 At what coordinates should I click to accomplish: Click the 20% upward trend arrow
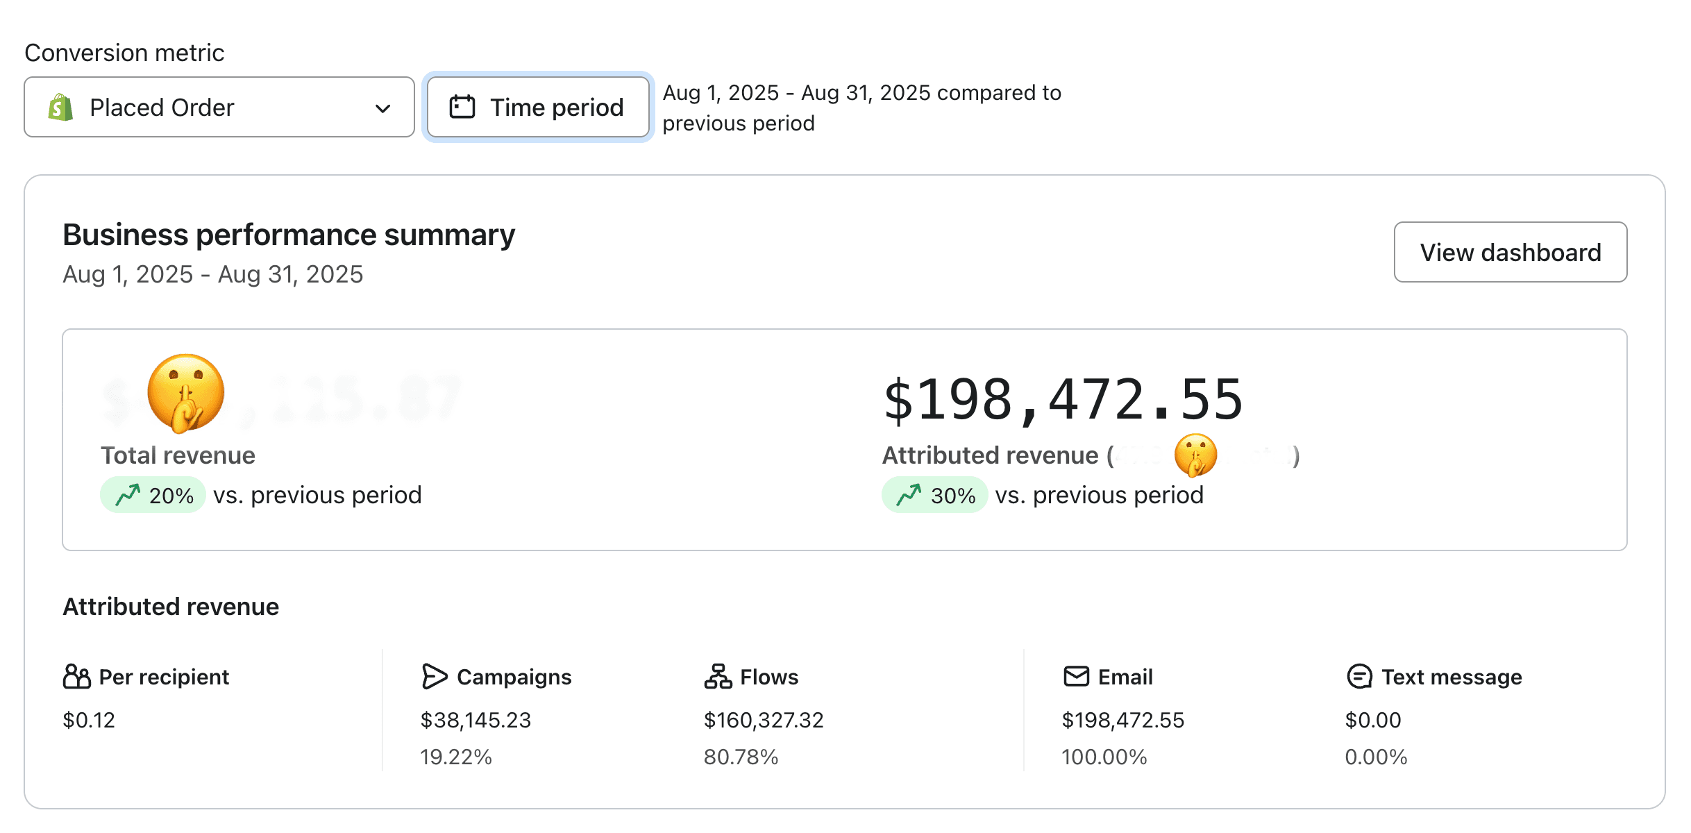pos(128,495)
